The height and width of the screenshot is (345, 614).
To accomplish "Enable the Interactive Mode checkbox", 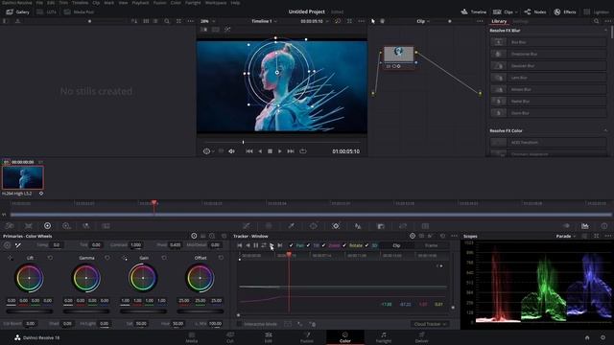I will point(239,324).
